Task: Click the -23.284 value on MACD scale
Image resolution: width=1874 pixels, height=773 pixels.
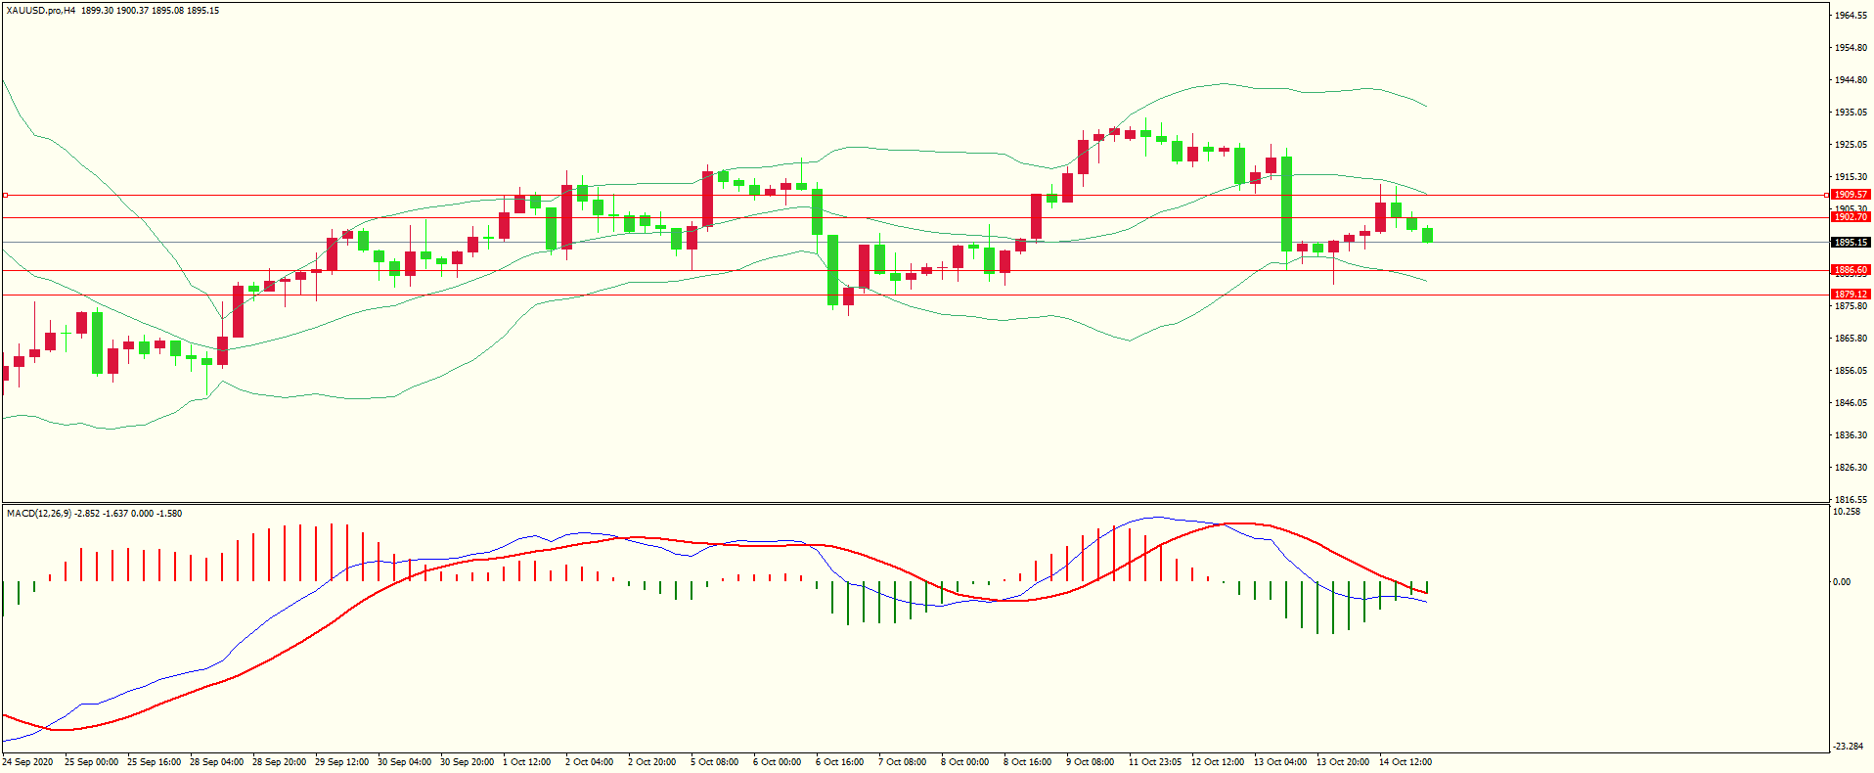Action: tap(1848, 747)
